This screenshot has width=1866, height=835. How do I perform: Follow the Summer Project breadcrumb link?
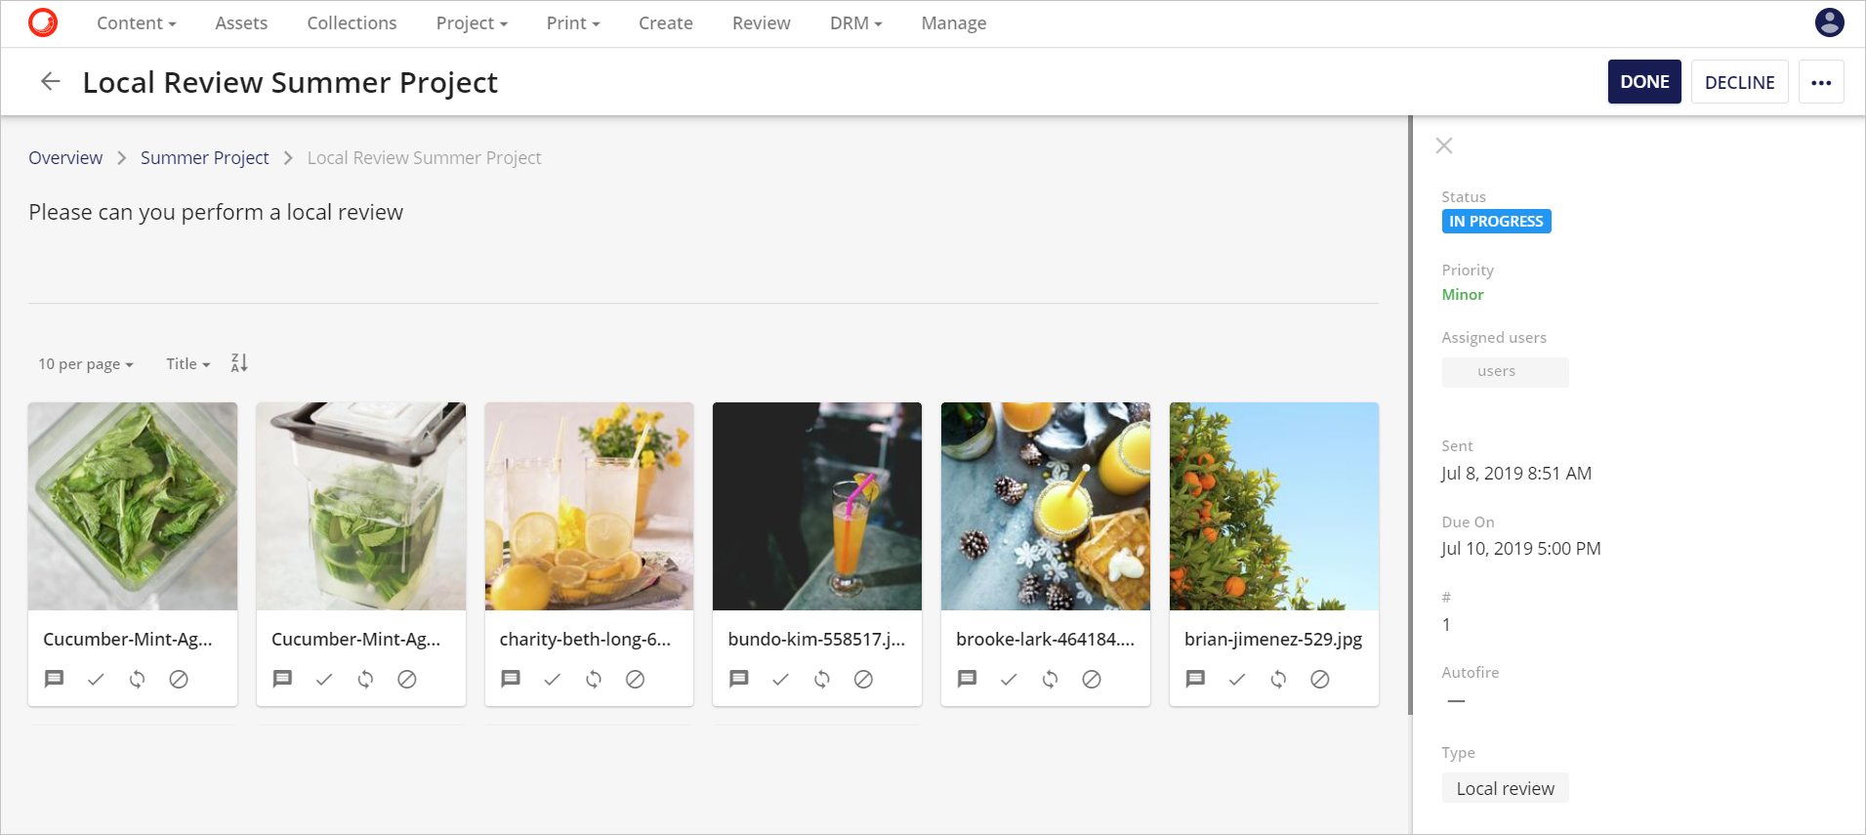pyautogui.click(x=204, y=158)
